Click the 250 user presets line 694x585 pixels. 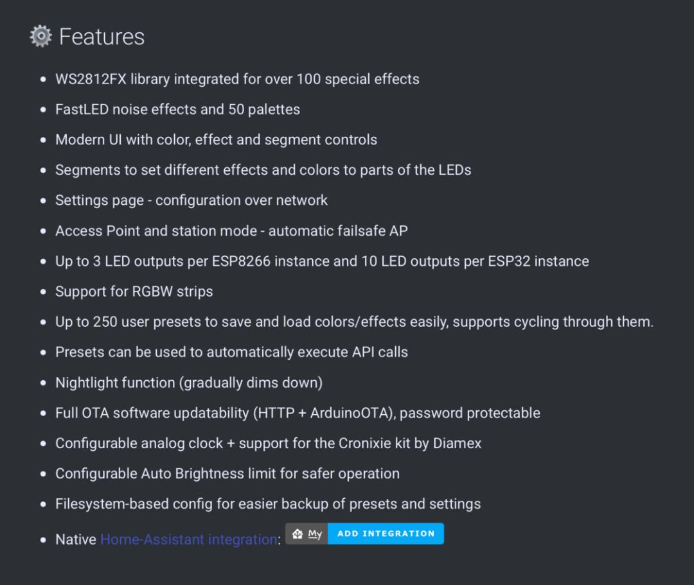pyautogui.click(x=354, y=322)
